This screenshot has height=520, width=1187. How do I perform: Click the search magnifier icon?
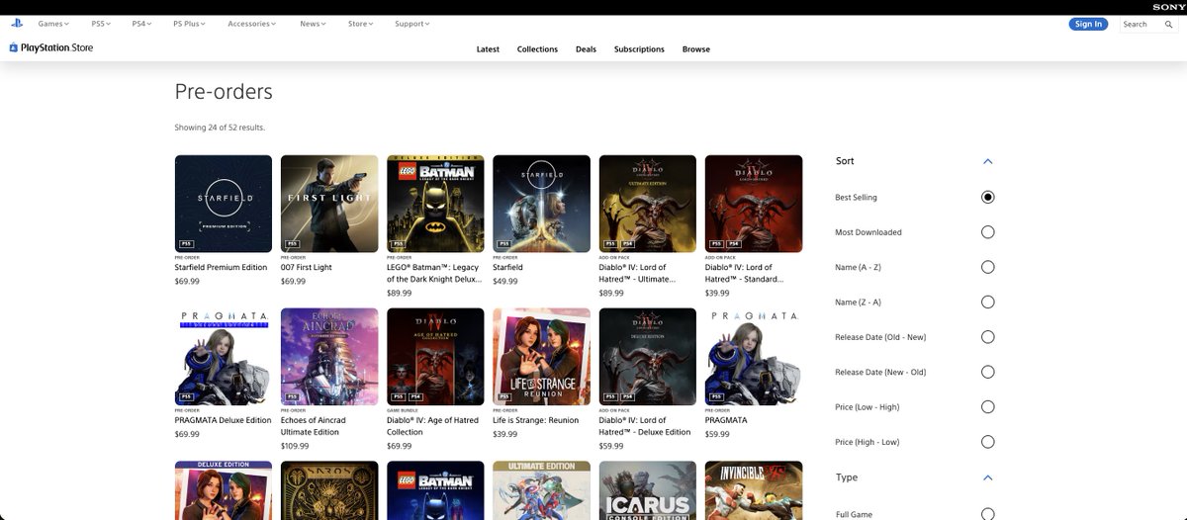point(1168,24)
